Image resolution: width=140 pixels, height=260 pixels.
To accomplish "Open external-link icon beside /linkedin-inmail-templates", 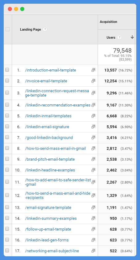I will click(x=93, y=116).
